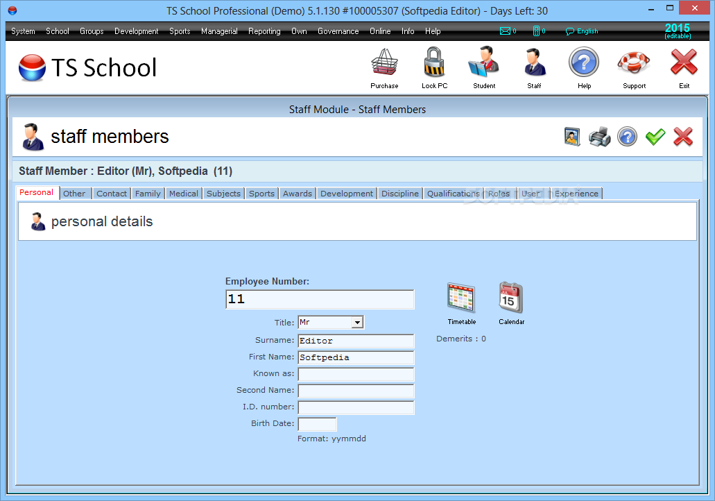715x501 pixels.
Task: Open the Help menu in menu bar
Action: tap(433, 31)
